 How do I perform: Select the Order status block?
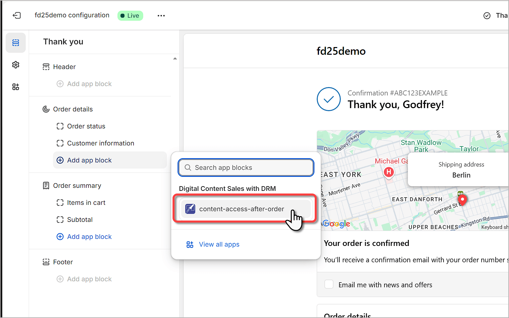pyautogui.click(x=86, y=126)
